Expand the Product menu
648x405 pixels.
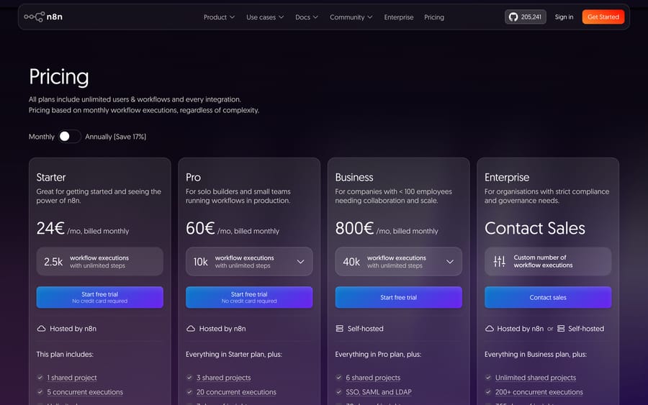click(219, 17)
